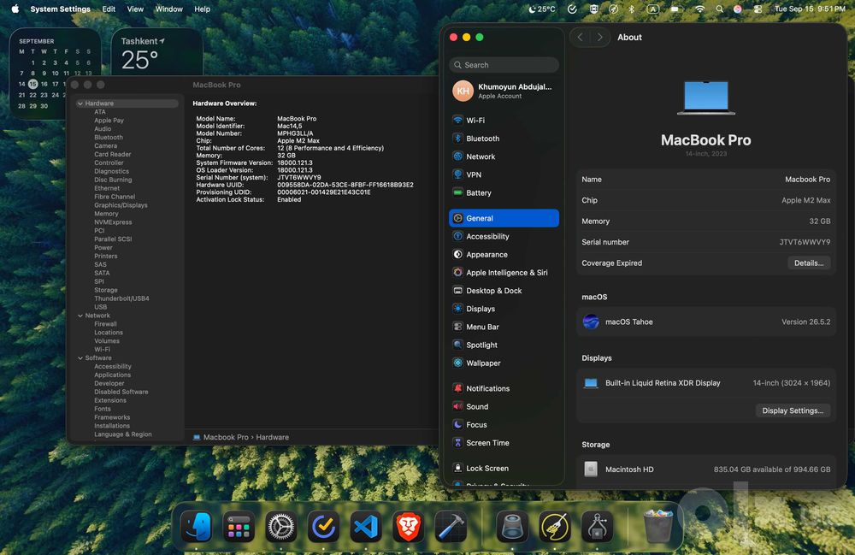Select Graphics/Displays in System Information tree
Image resolution: width=855 pixels, height=555 pixels.
[x=121, y=205]
